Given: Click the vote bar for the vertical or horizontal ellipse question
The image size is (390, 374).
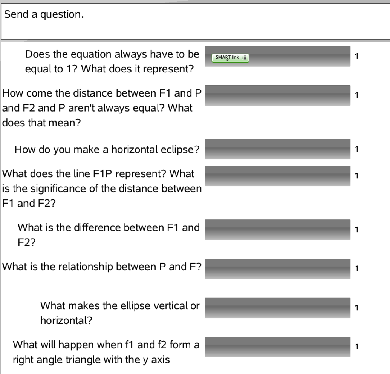Looking at the screenshot, I should pyautogui.click(x=278, y=308).
